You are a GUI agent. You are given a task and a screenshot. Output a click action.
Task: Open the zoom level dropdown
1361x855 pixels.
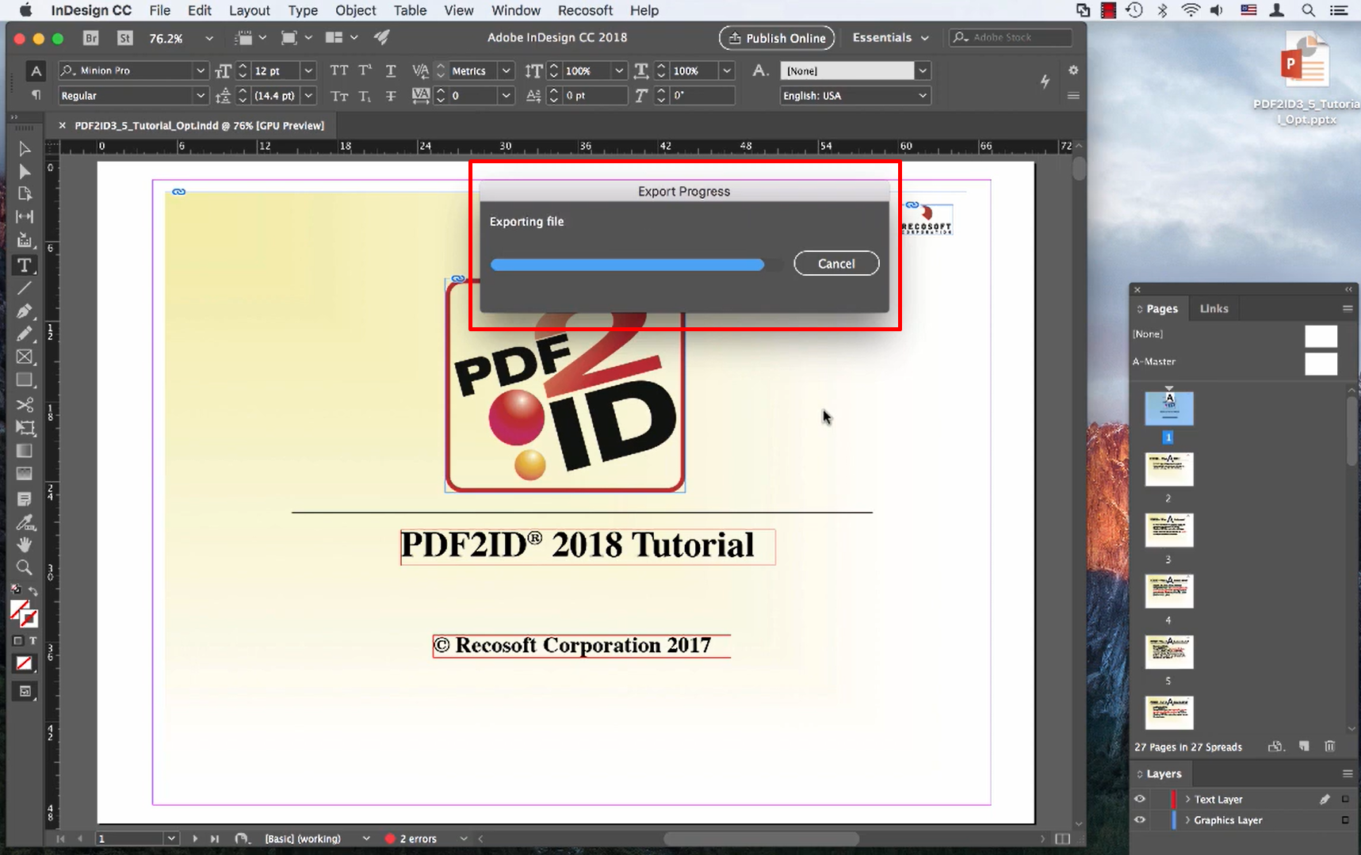[209, 38]
